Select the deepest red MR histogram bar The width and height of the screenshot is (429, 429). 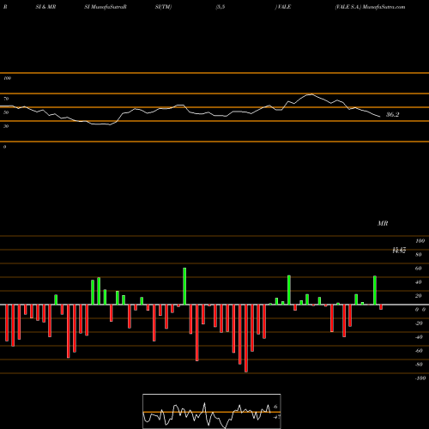click(x=246, y=338)
